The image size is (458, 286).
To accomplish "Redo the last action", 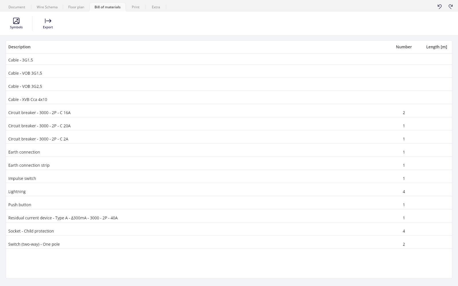I will click(x=451, y=7).
